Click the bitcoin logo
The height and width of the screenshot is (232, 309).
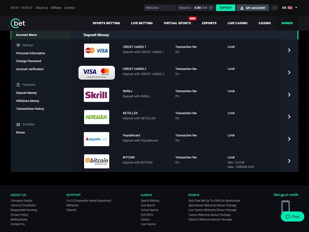click(x=96, y=161)
